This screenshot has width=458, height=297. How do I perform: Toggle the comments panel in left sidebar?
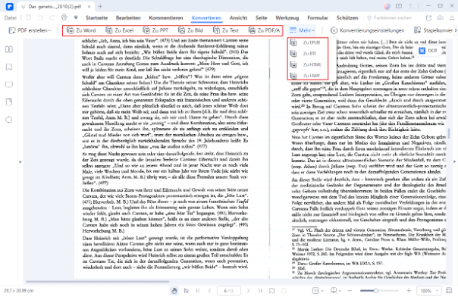click(9, 85)
